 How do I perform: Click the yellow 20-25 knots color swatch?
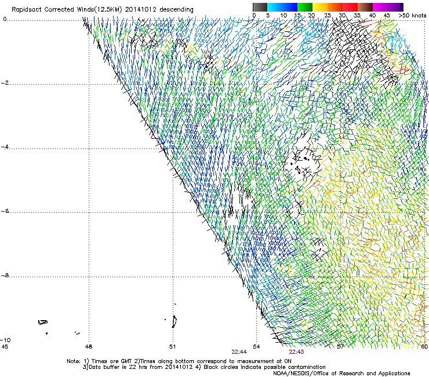(x=320, y=7)
